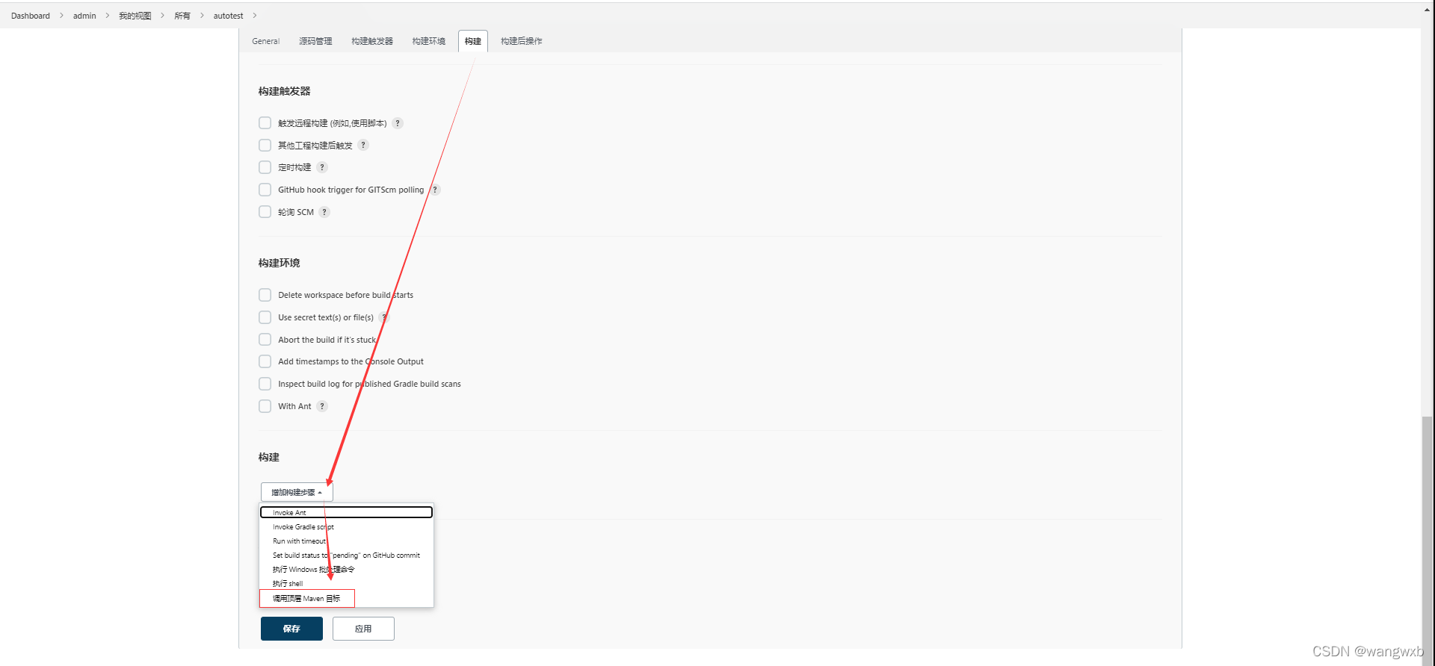Tick Inspect build log for Gradle scans
Image resolution: width=1435 pixels, height=666 pixels.
tap(265, 384)
